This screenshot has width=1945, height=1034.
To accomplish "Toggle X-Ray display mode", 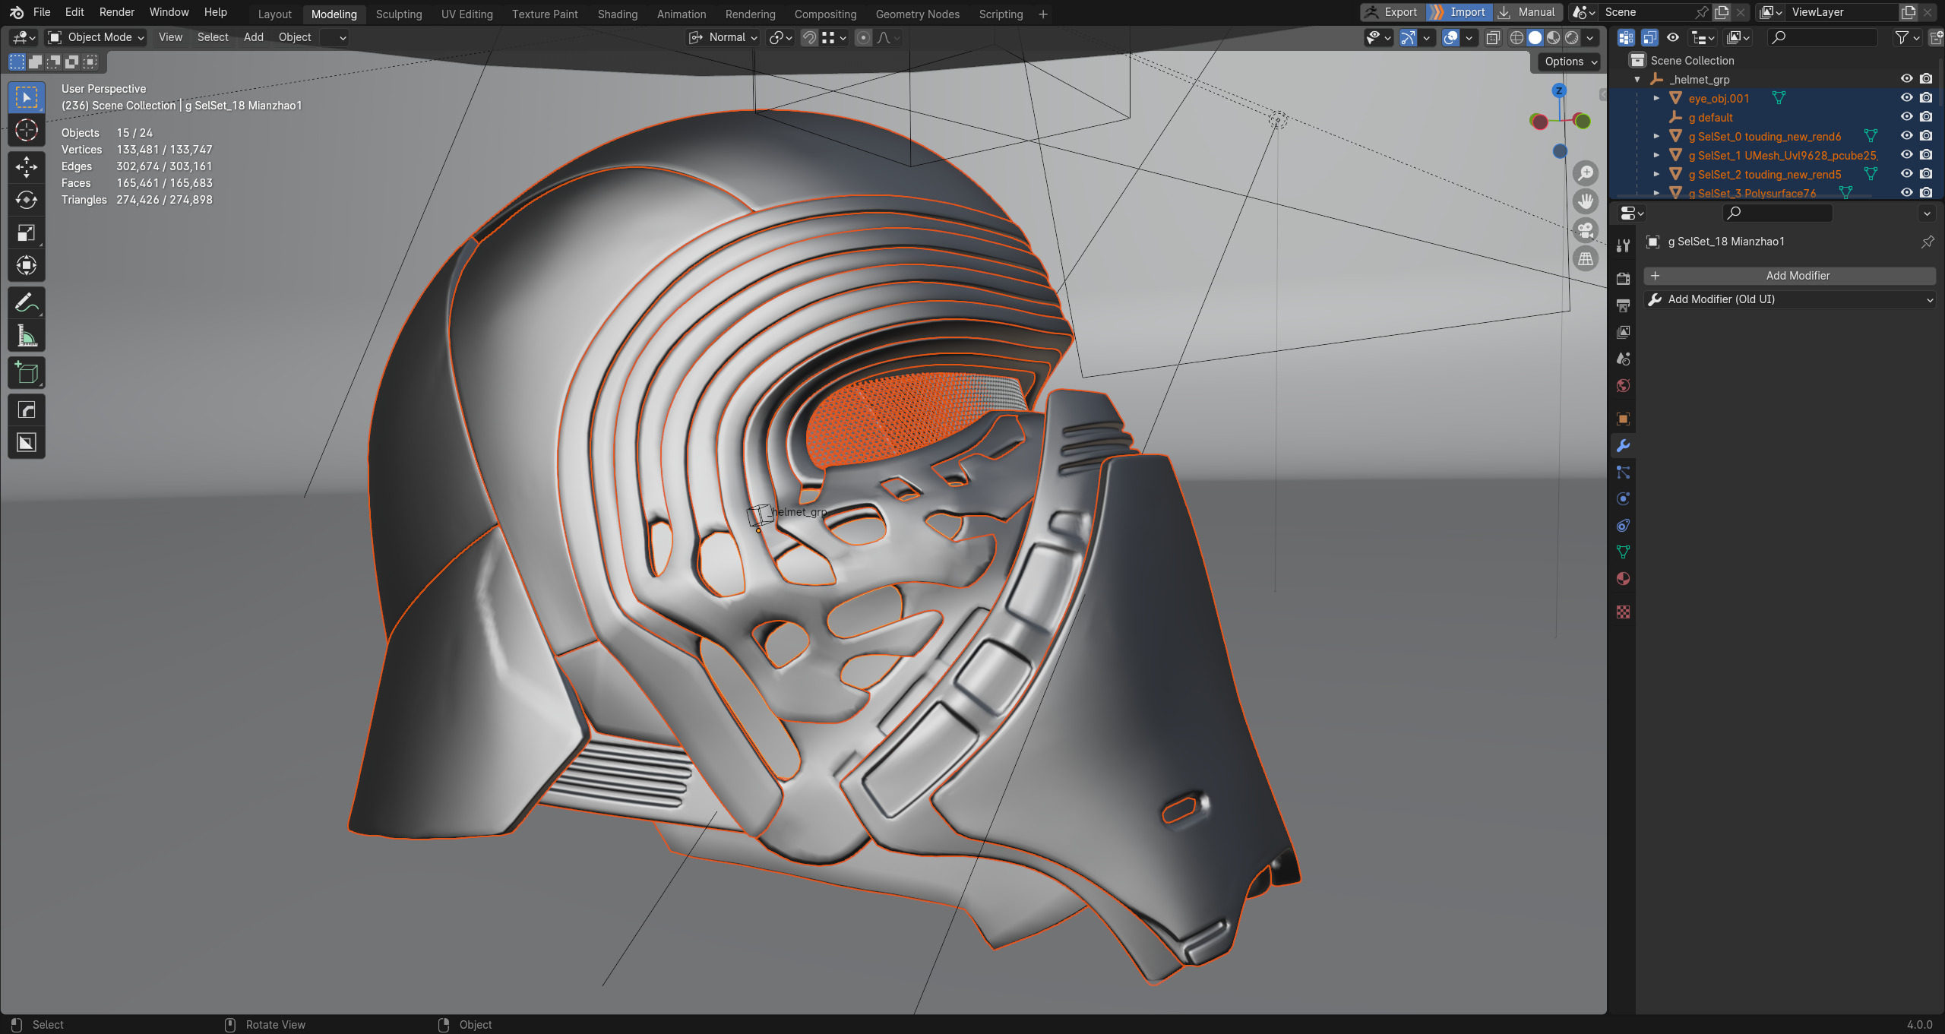I will coord(1493,37).
